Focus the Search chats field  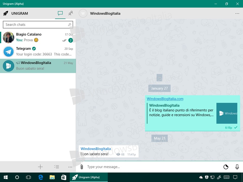point(38,25)
